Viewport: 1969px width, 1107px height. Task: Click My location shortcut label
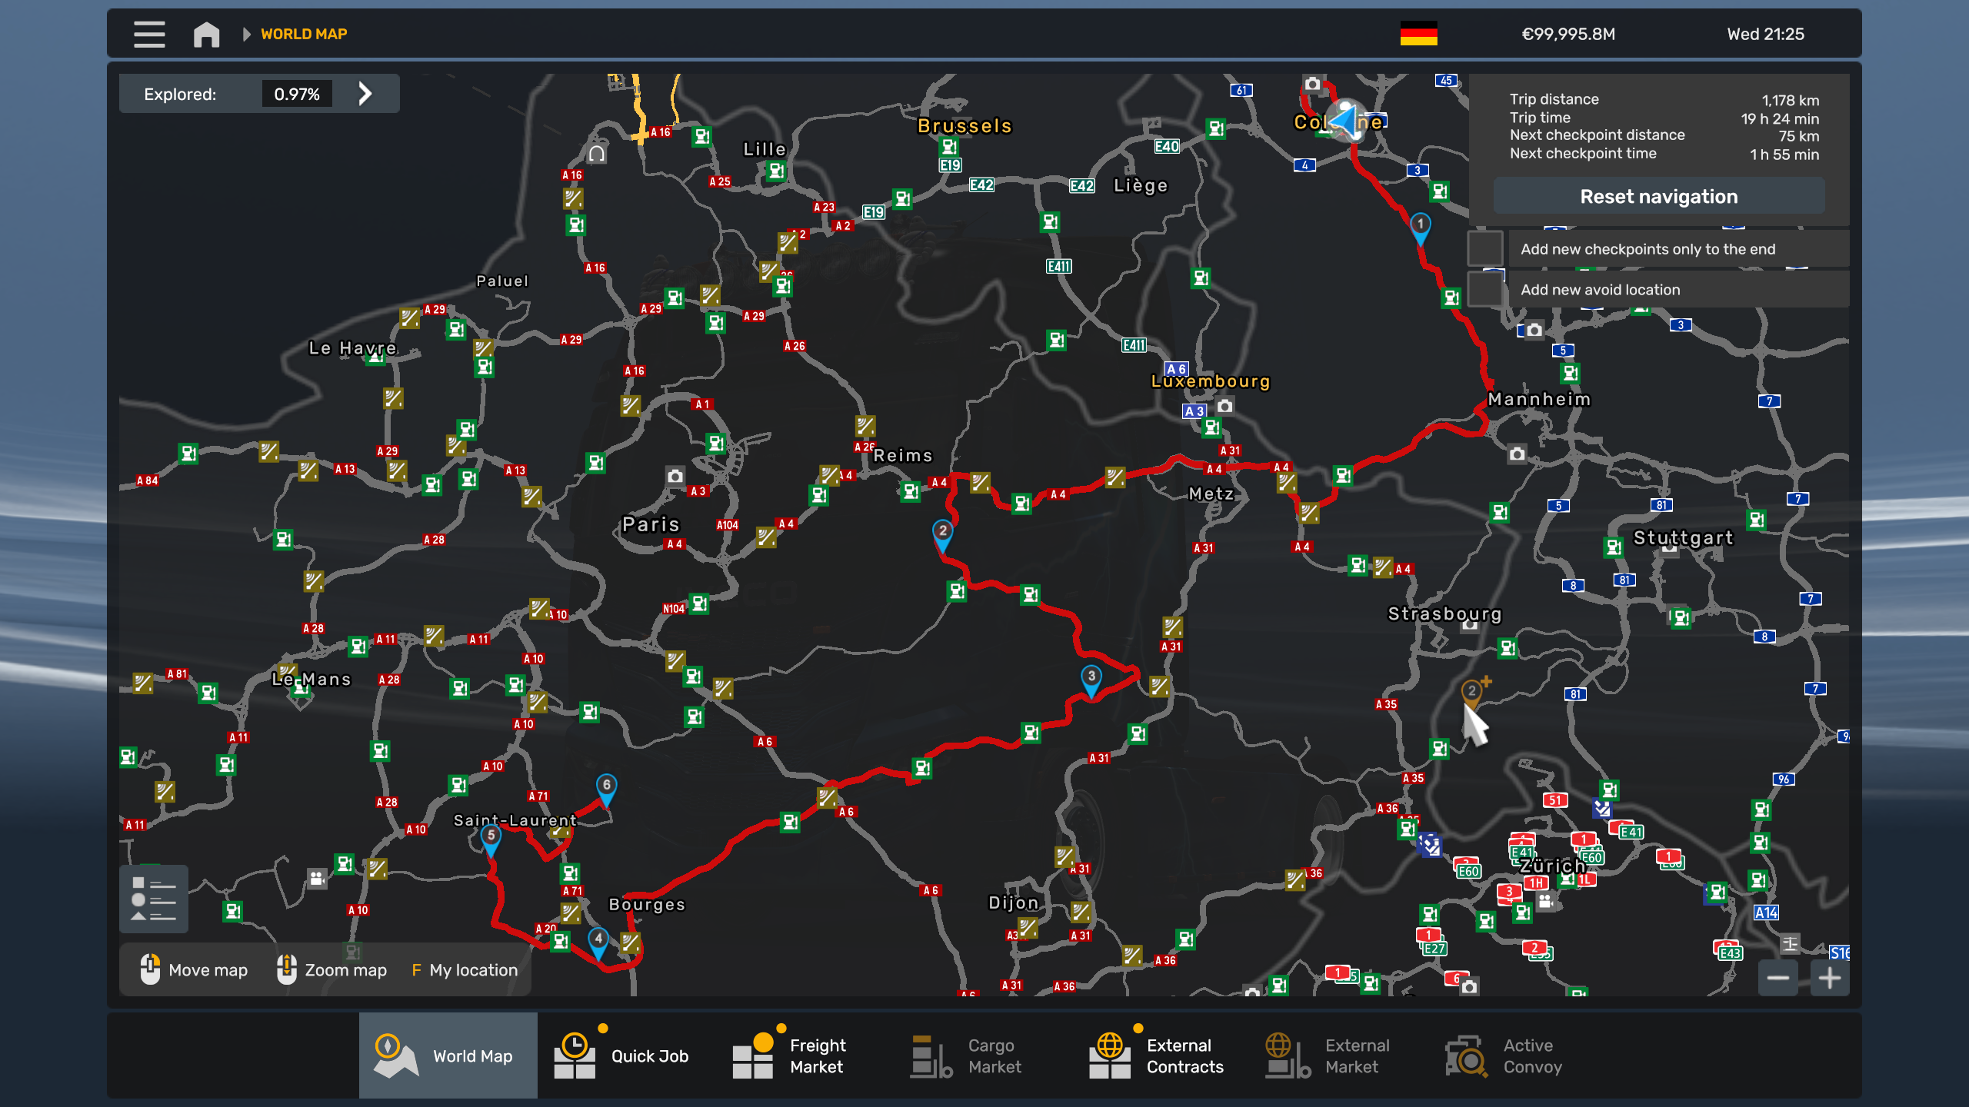pos(472,970)
